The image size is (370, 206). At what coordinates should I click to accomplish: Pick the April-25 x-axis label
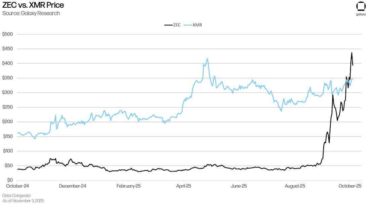click(x=184, y=186)
